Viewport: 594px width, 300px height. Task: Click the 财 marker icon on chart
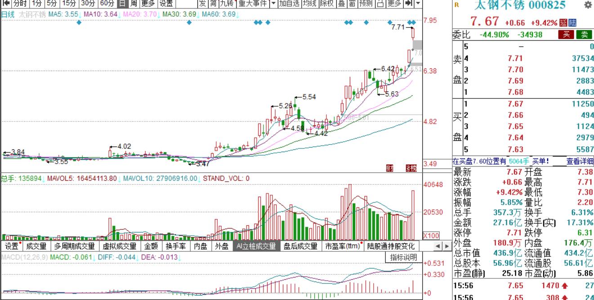point(390,168)
